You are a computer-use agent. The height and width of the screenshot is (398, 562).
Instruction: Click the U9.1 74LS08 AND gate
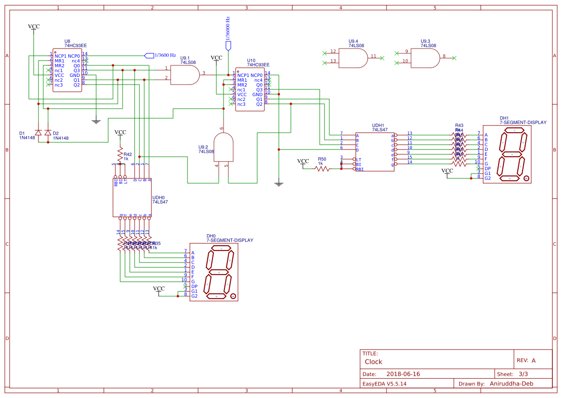tap(185, 75)
